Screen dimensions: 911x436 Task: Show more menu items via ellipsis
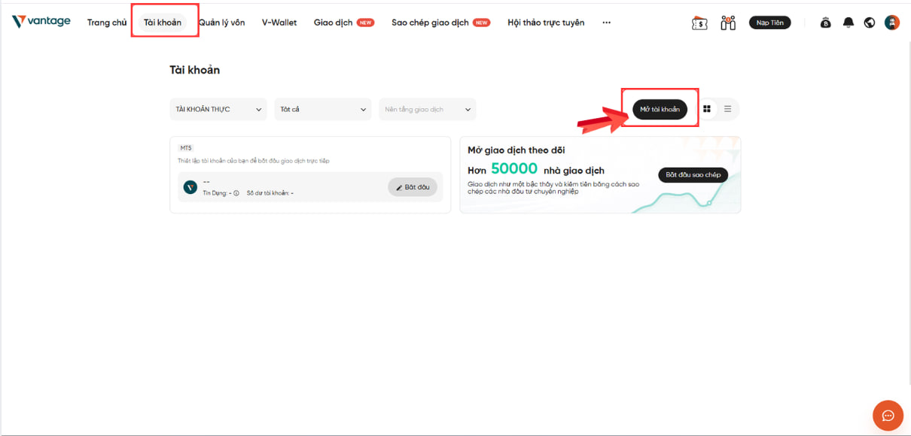coord(606,23)
